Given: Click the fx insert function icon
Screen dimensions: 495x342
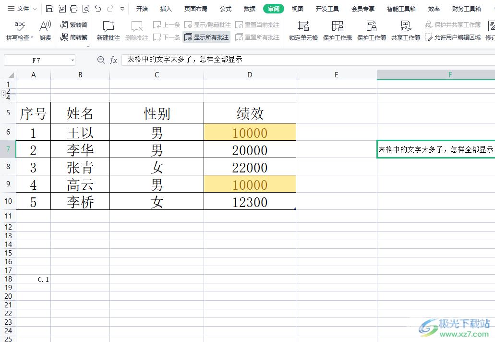Looking at the screenshot, I should (113, 60).
